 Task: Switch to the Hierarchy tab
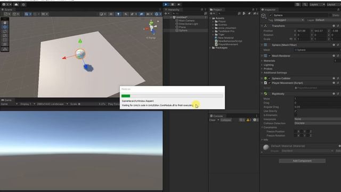172,10
